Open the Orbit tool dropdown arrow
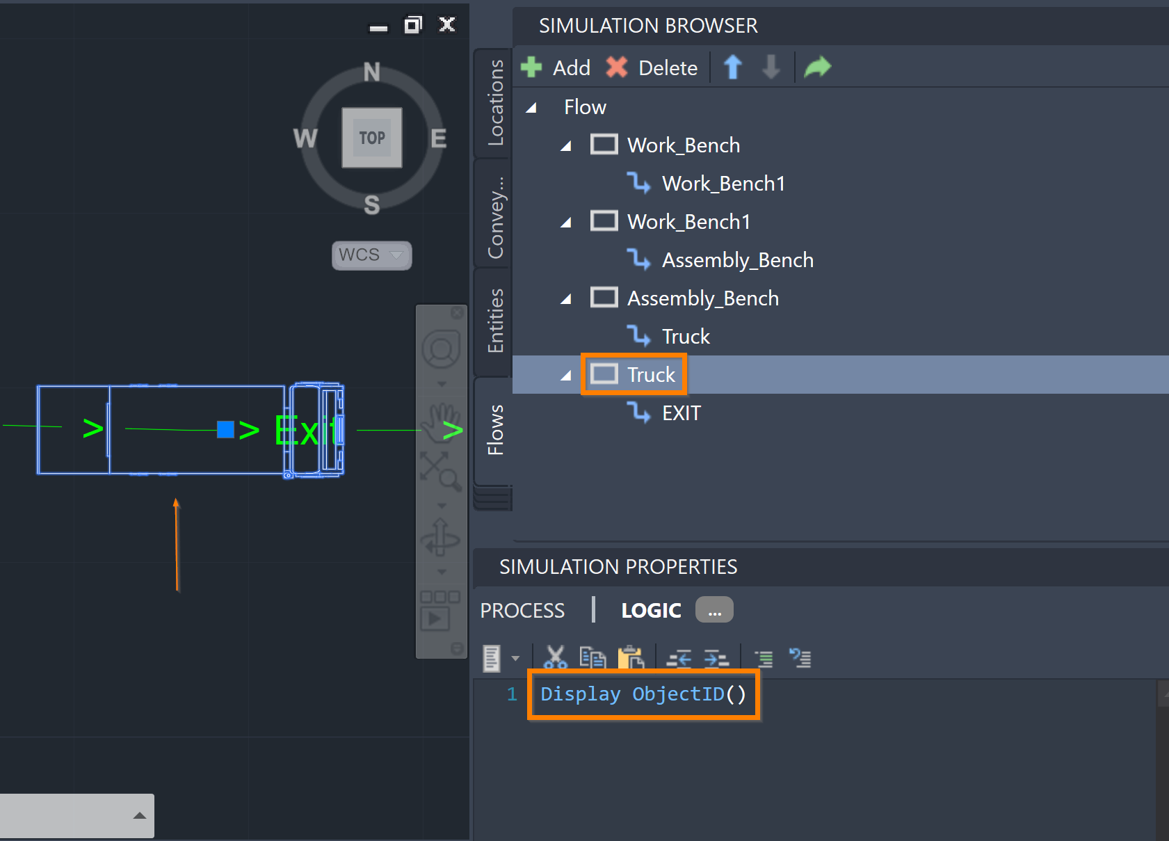1169x841 pixels. (442, 572)
